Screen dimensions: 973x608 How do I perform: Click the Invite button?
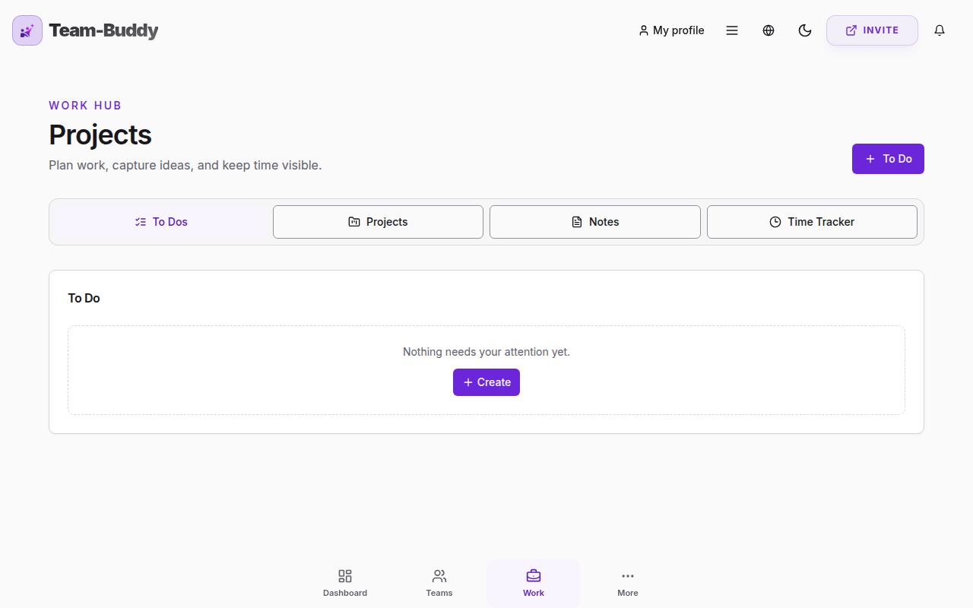pos(872,30)
